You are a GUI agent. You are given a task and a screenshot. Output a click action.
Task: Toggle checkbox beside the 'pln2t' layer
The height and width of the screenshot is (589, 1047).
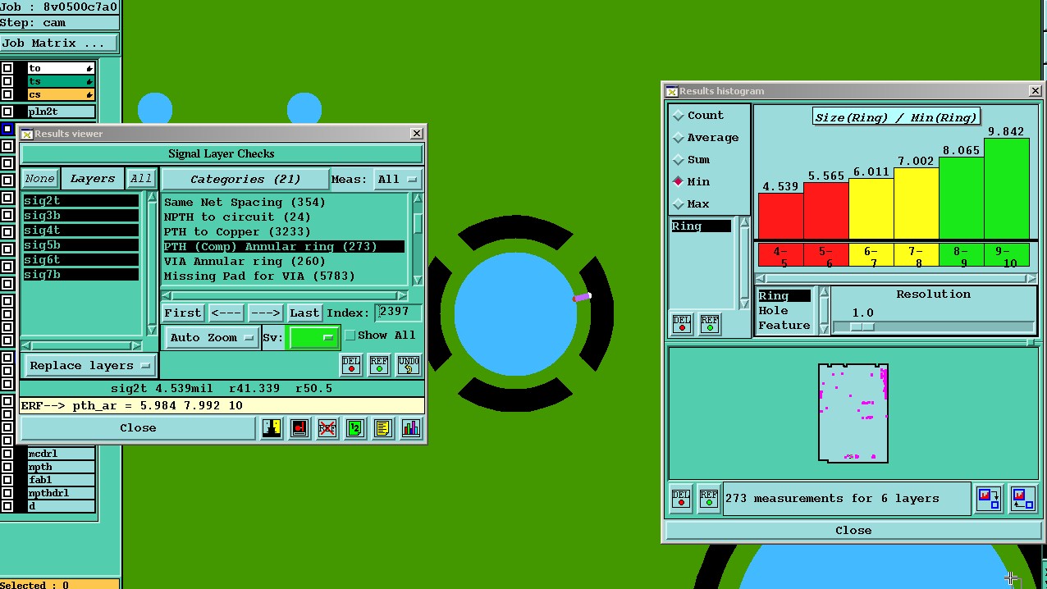click(x=7, y=112)
